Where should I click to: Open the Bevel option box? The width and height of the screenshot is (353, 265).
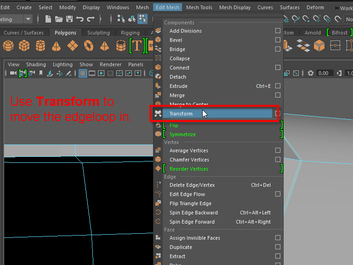278,40
